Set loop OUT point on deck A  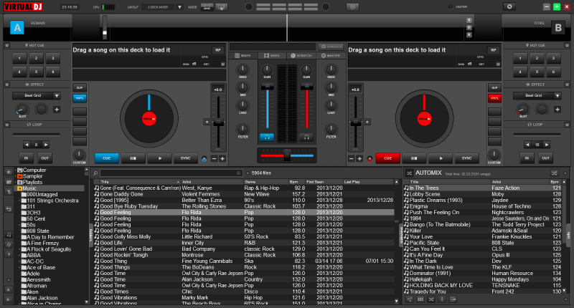44,158
